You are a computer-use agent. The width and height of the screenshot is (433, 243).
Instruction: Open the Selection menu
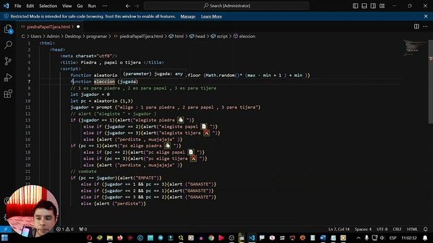48,6
